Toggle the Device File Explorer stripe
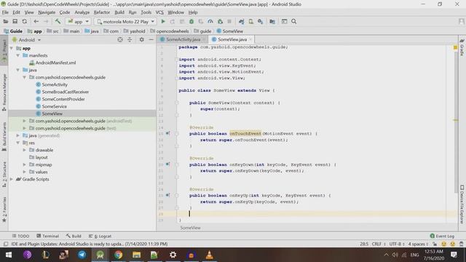 (x=462, y=205)
